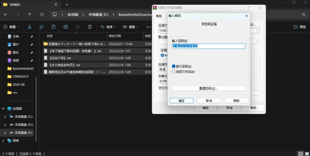Click the Cut scissors icon in Explorer toolbar
Image resolution: width=310 pixels, height=156 pixels.
click(x=29, y=27)
